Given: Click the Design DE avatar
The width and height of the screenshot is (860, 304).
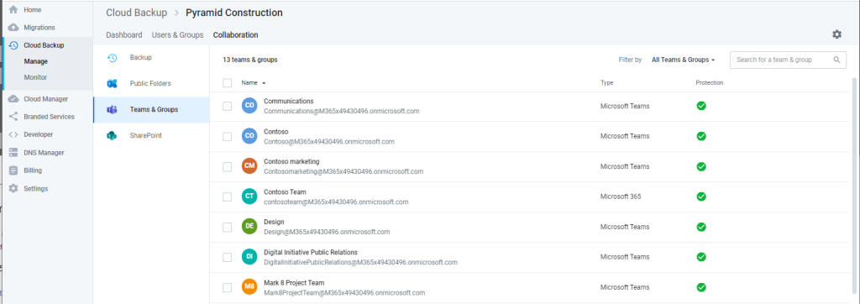Looking at the screenshot, I should coord(249,227).
